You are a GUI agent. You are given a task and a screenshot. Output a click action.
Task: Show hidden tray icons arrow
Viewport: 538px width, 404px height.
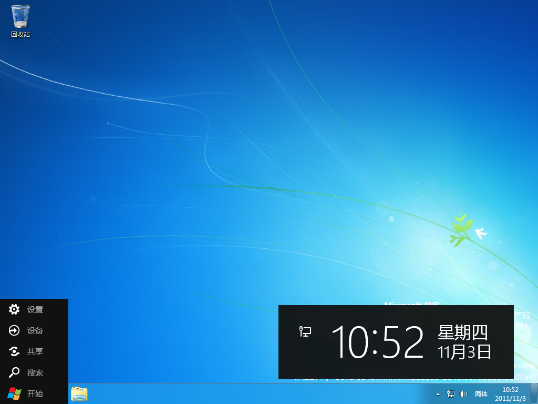click(438, 394)
